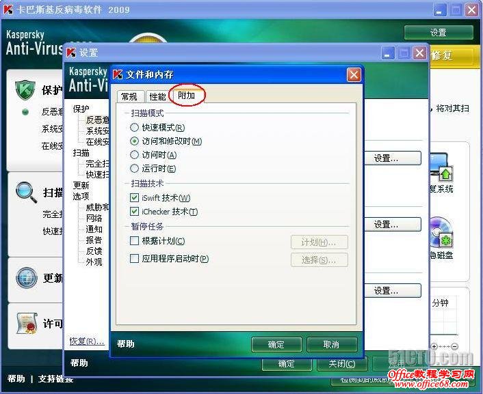Enable 应用程序启动时(P) checkbox

[170, 259]
